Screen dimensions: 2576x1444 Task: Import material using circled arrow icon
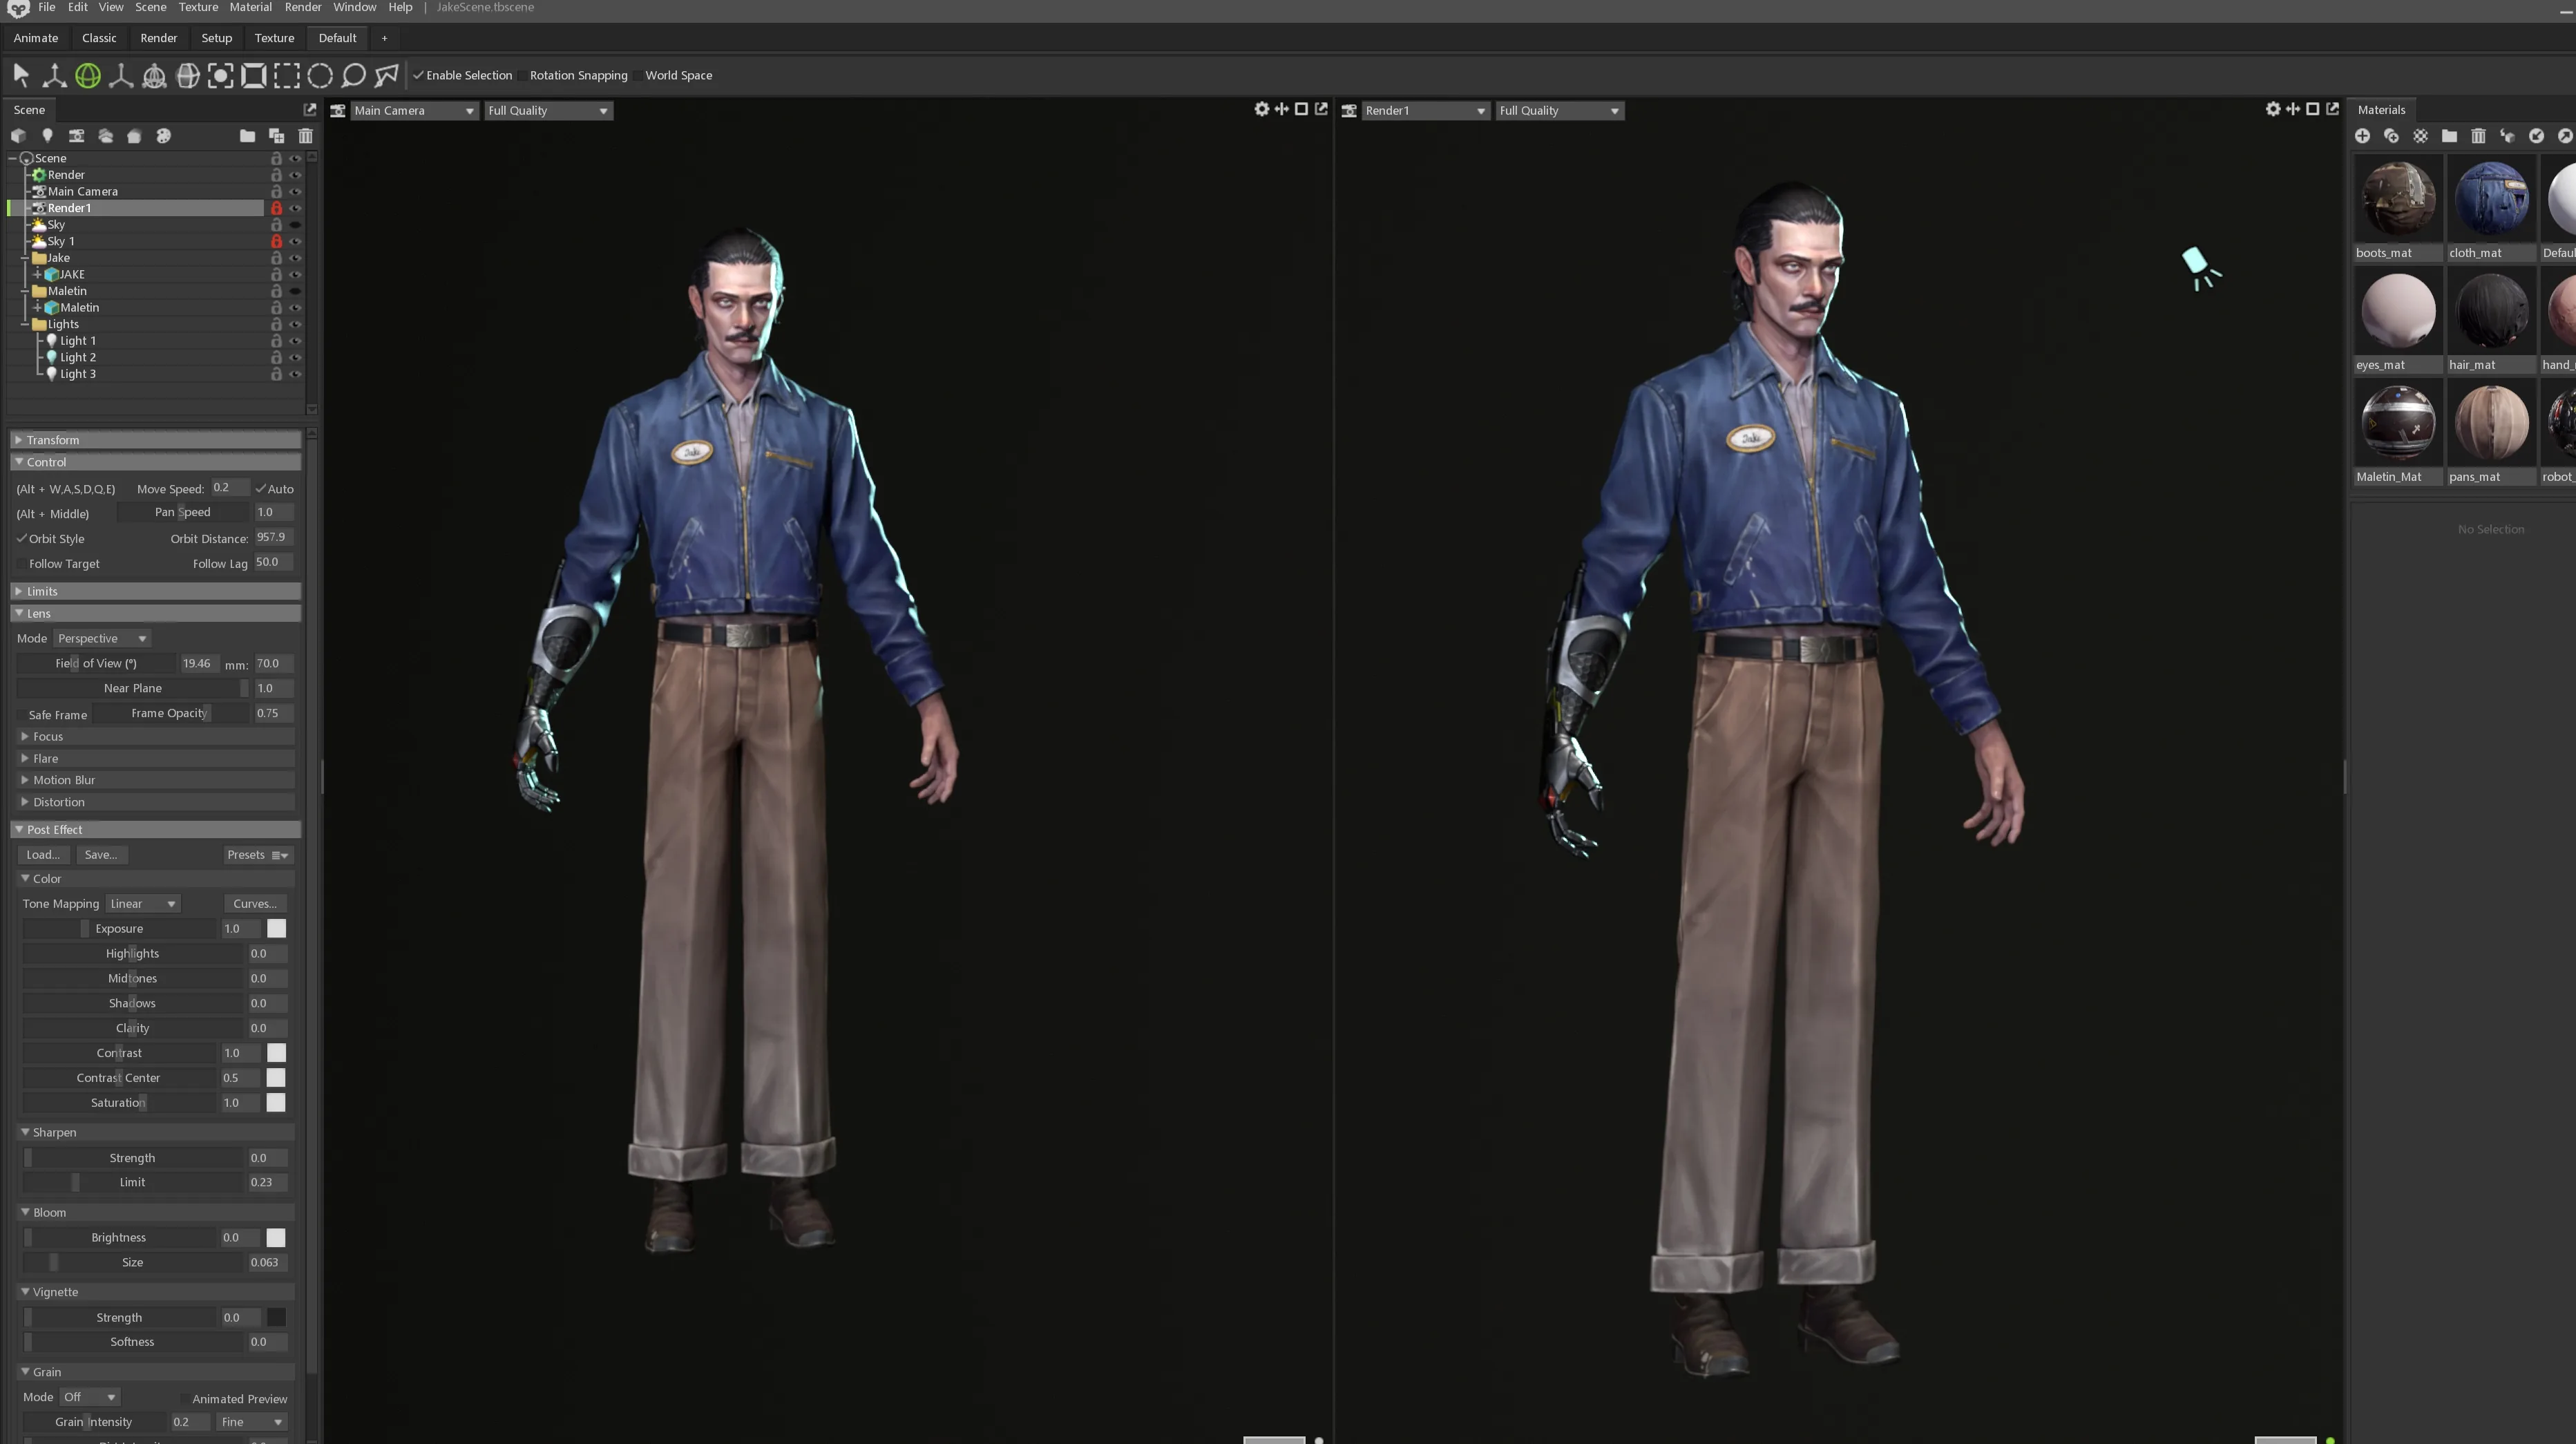pos(2536,136)
